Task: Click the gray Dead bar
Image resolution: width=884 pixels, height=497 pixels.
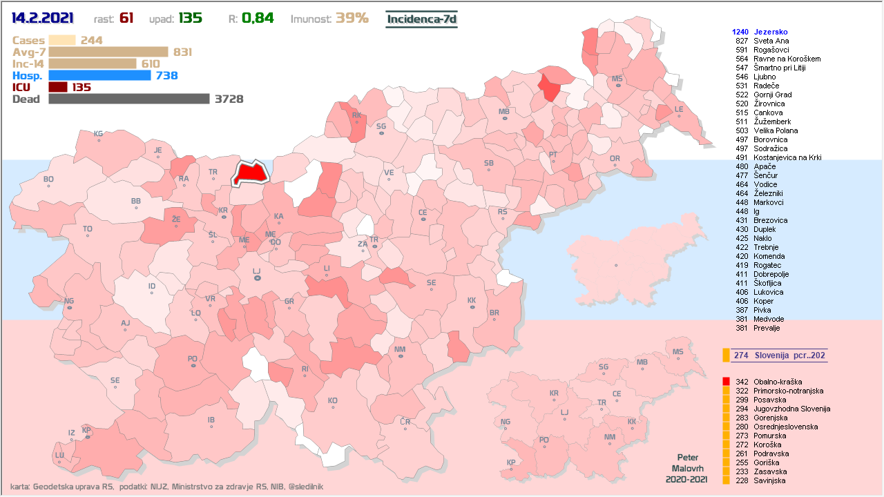Action: [x=128, y=99]
